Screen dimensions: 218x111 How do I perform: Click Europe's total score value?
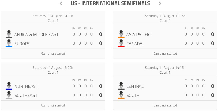101,43
